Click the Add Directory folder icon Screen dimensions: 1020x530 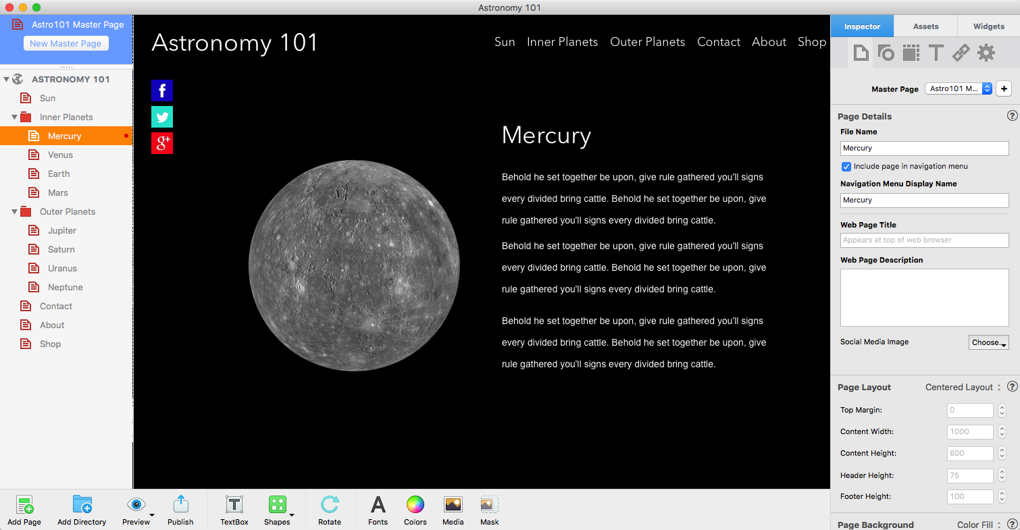82,505
